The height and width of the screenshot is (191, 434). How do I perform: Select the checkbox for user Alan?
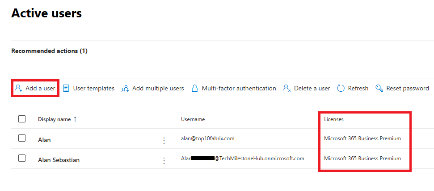click(x=22, y=138)
